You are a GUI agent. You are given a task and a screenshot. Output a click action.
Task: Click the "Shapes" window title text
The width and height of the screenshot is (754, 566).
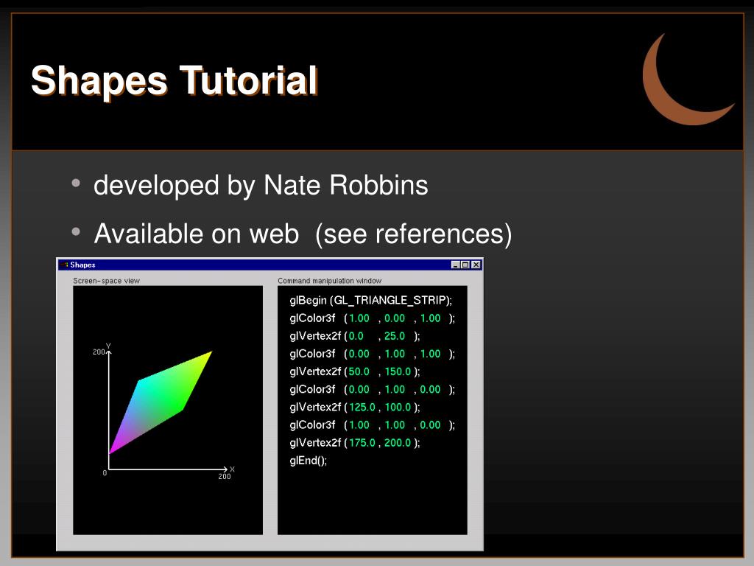click(x=82, y=265)
